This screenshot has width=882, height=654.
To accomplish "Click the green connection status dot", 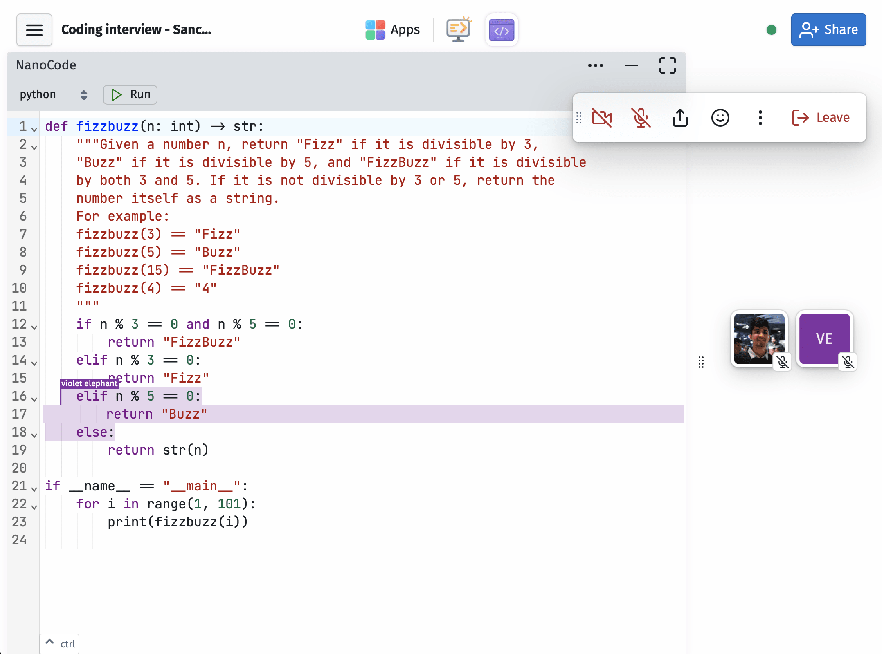I will [771, 30].
